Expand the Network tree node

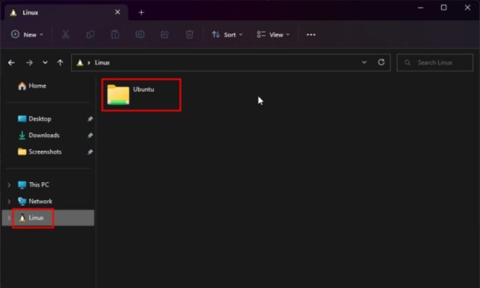pos(9,201)
